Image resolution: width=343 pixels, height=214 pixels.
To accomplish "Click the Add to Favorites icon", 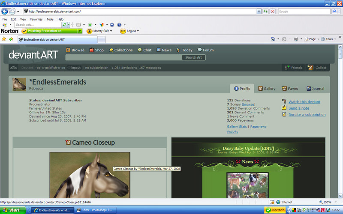I will point(11,39).
